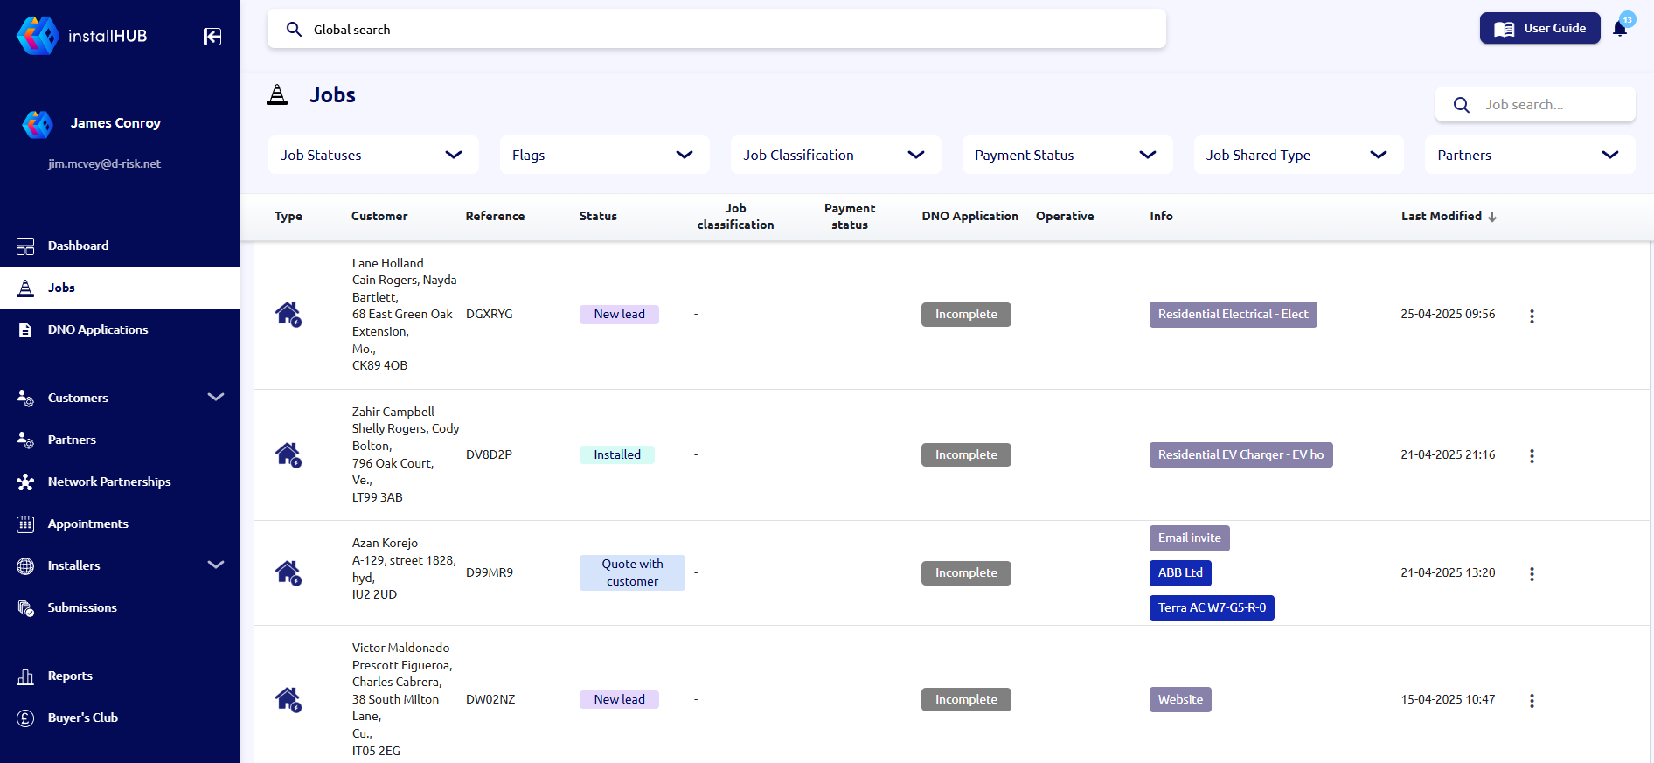Expand the Customers sidebar submenu
1654x763 pixels.
(x=215, y=398)
